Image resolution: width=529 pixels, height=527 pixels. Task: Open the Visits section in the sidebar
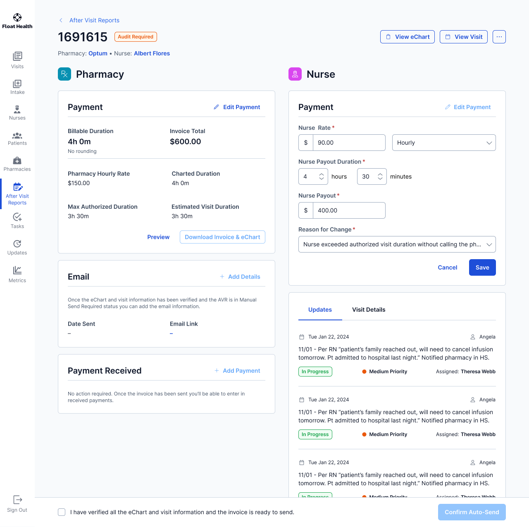coord(17,60)
